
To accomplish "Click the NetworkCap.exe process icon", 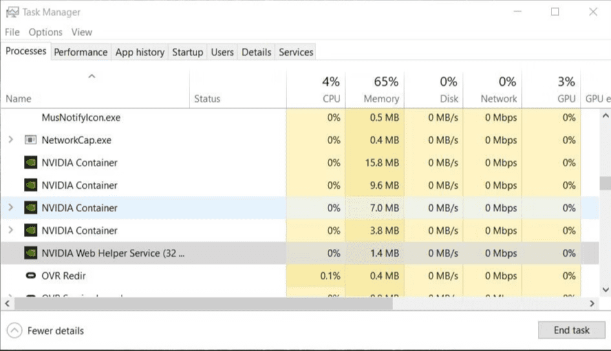I will pos(30,140).
